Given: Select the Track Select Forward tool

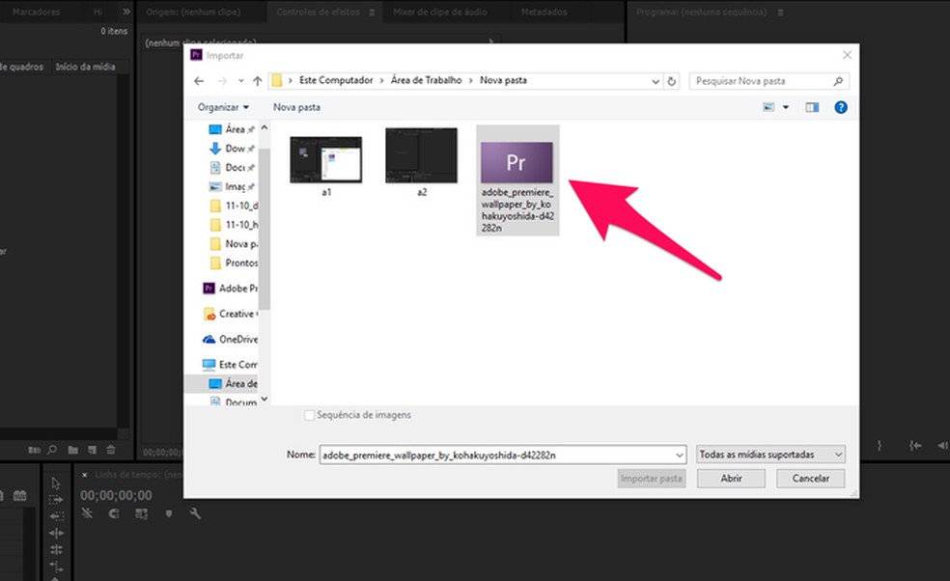Looking at the screenshot, I should (x=56, y=499).
